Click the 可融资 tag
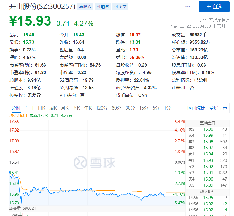The height and width of the screenshot is (216, 234). pos(103,7)
